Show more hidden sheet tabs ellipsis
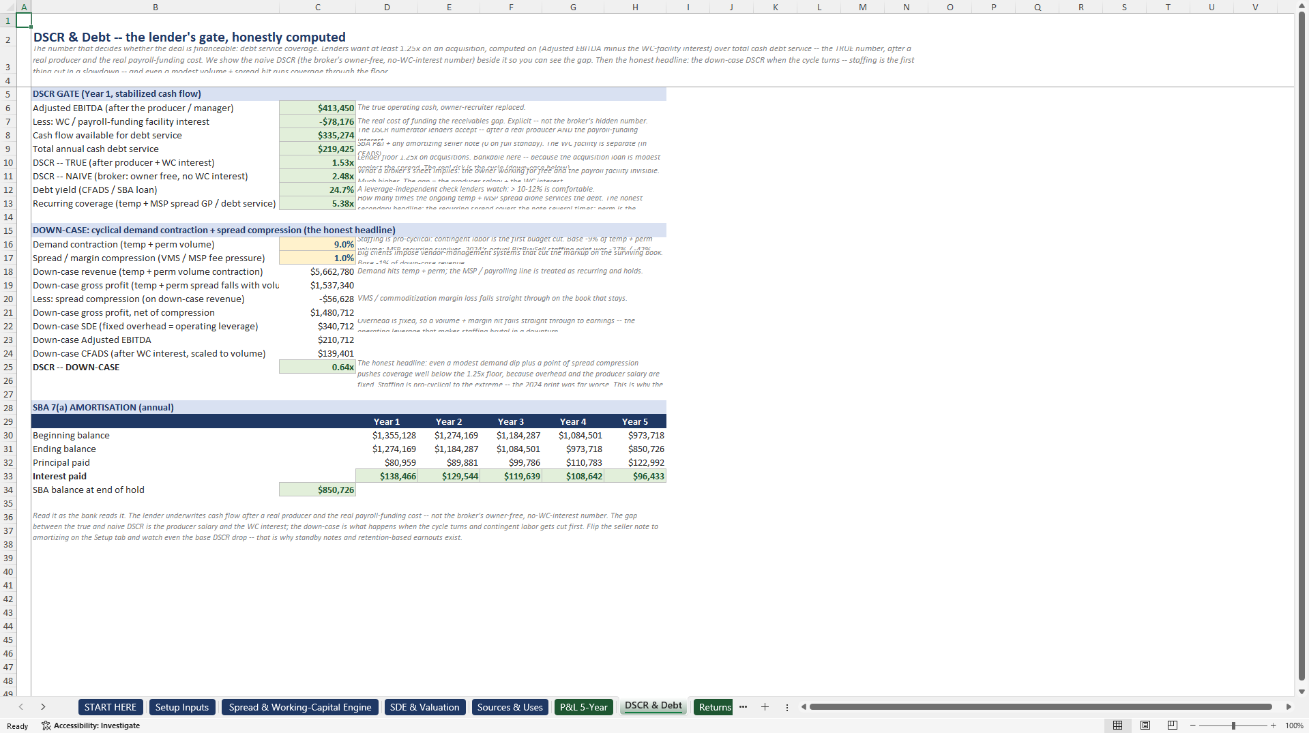1309x733 pixels. tap(743, 707)
